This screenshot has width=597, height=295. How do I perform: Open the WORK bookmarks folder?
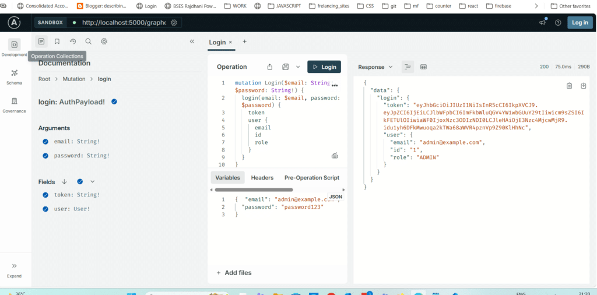click(x=236, y=6)
